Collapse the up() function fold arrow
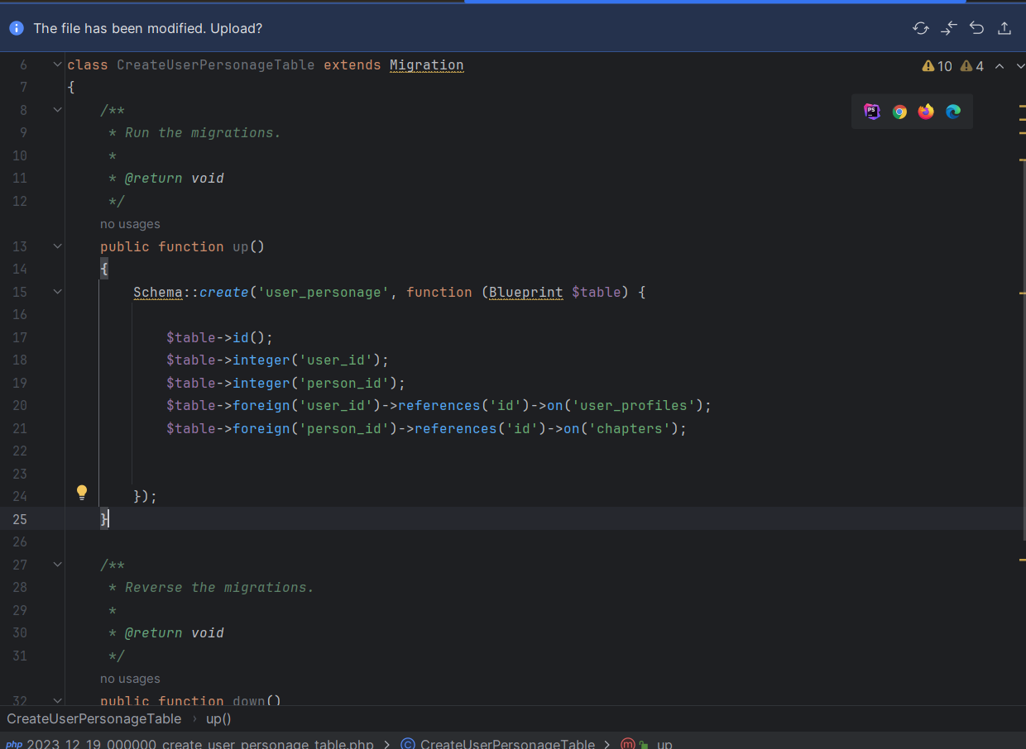The image size is (1026, 749). (58, 246)
